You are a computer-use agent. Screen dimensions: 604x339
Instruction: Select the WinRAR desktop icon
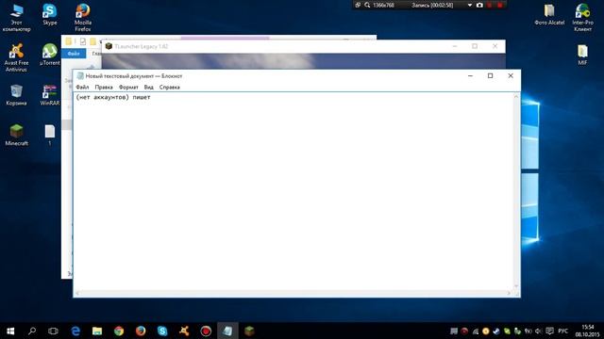pos(50,95)
